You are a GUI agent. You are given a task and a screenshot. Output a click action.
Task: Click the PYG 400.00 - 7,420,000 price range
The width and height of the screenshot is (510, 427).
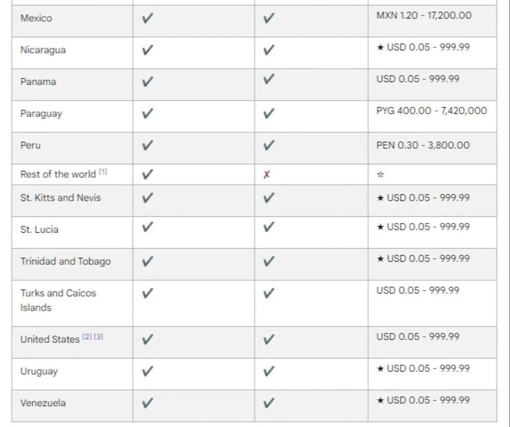(432, 111)
